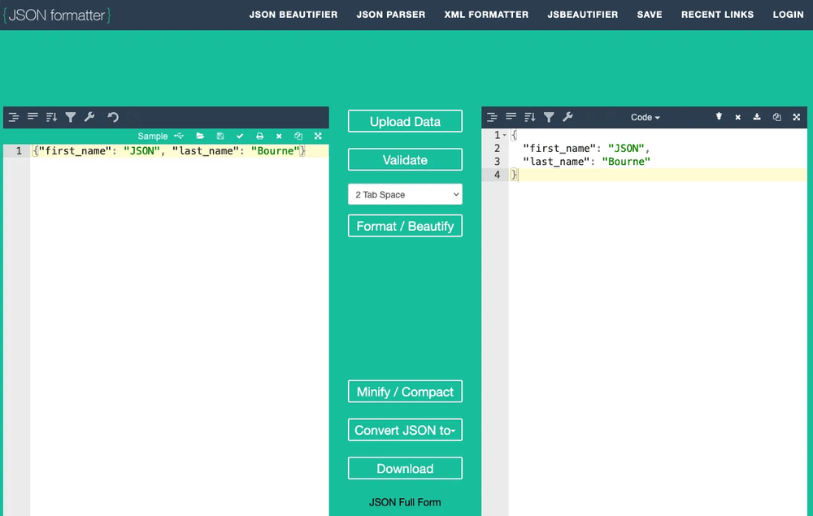Image resolution: width=813 pixels, height=516 pixels.
Task: Collapse the JSON object at line 1
Action: click(x=504, y=135)
